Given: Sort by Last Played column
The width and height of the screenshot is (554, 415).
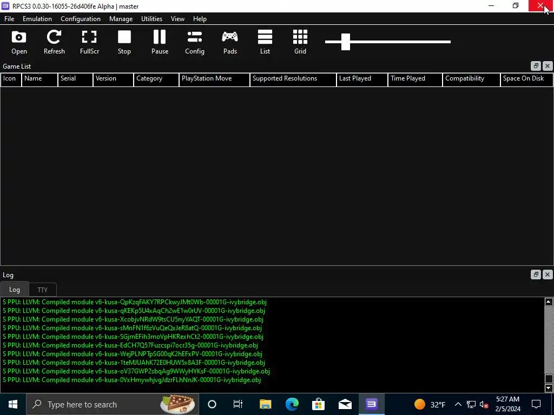Looking at the screenshot, I should 362,79.
